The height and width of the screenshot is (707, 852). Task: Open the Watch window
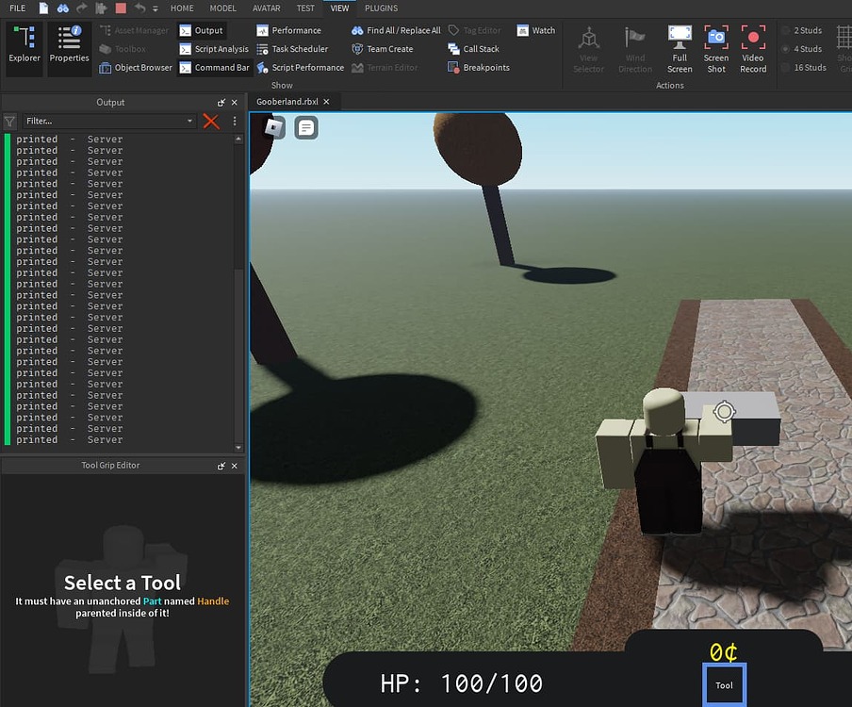pyautogui.click(x=535, y=30)
